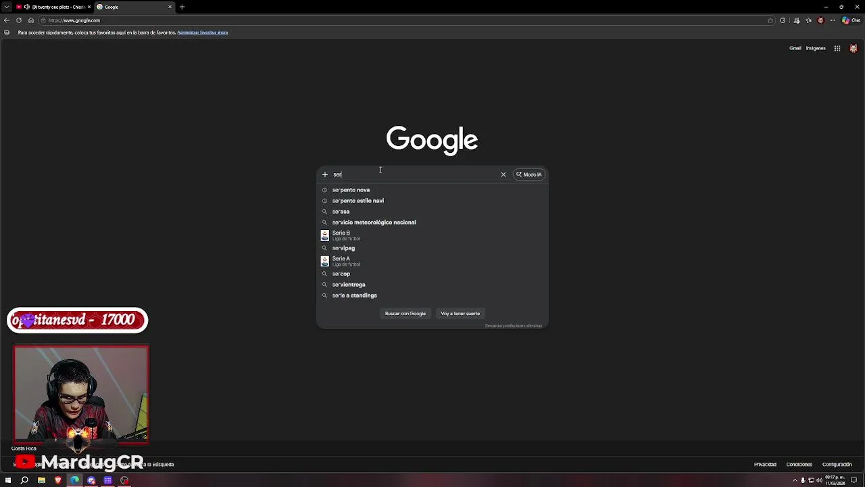
Task: Open the volume control in system tray
Action: (x=819, y=480)
